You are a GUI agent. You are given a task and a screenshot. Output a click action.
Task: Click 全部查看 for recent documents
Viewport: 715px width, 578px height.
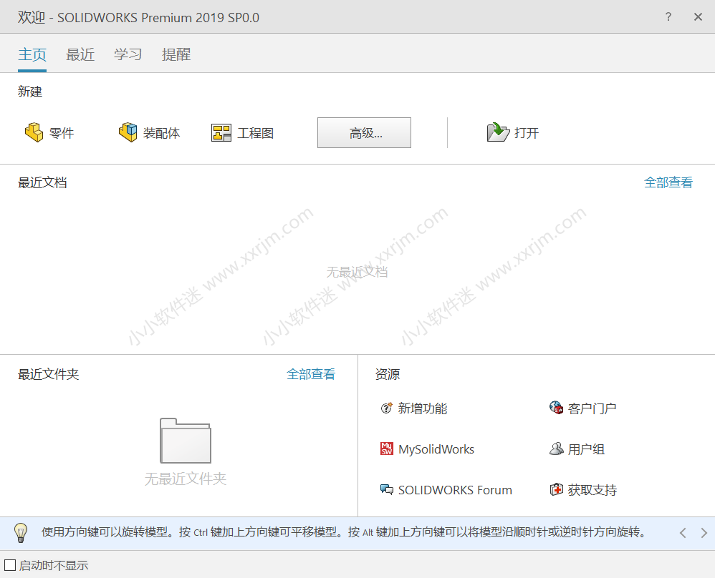click(x=668, y=182)
